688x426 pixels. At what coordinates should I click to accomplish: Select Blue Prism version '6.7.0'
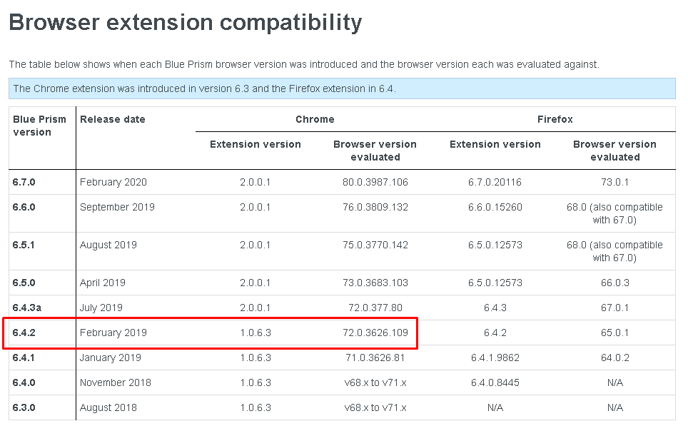pyautogui.click(x=24, y=182)
